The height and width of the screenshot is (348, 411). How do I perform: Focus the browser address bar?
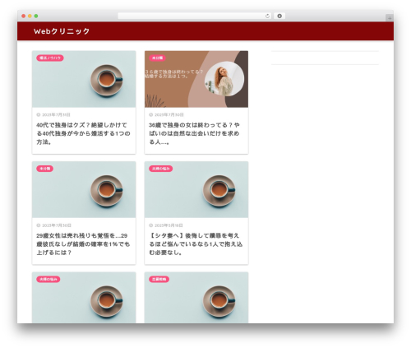pos(195,16)
